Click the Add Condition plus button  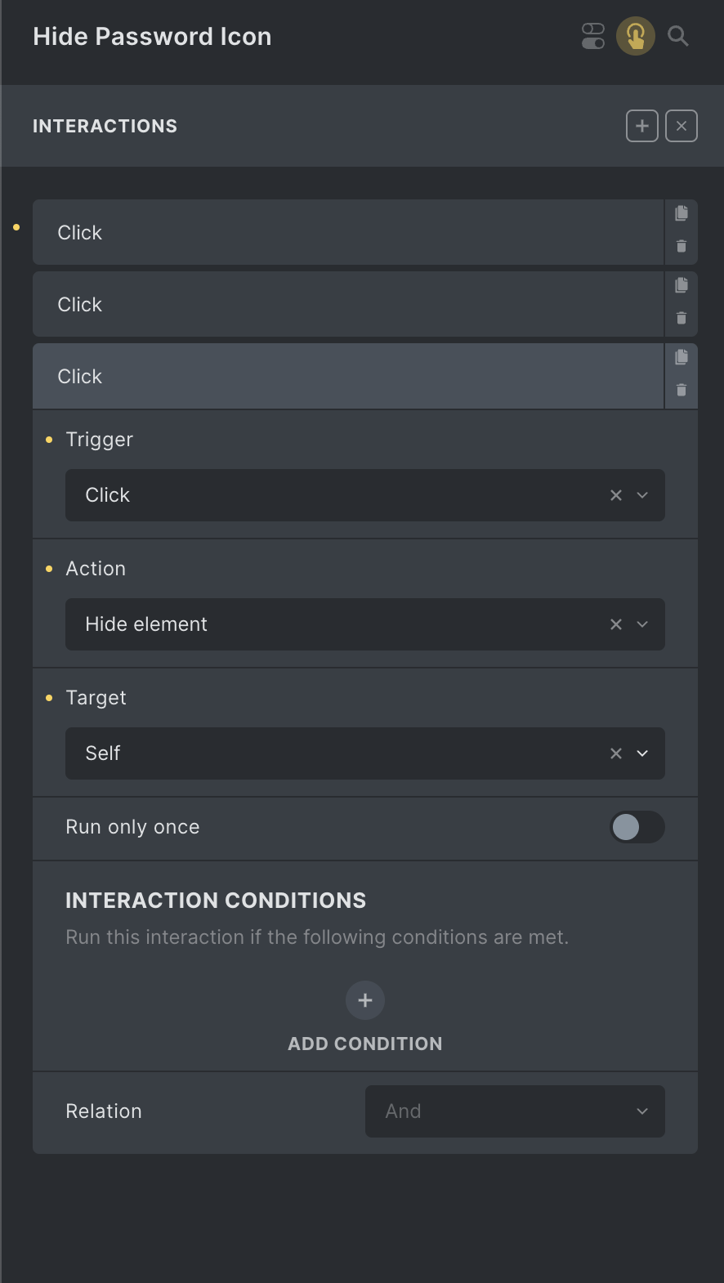pyautogui.click(x=365, y=1000)
